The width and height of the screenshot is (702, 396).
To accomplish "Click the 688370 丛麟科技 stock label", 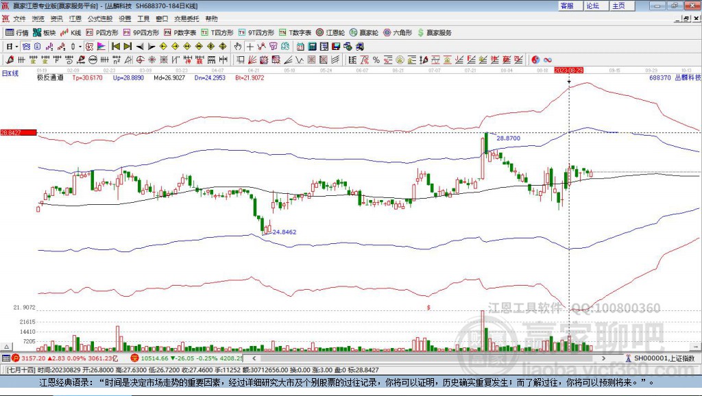I will click(675, 77).
